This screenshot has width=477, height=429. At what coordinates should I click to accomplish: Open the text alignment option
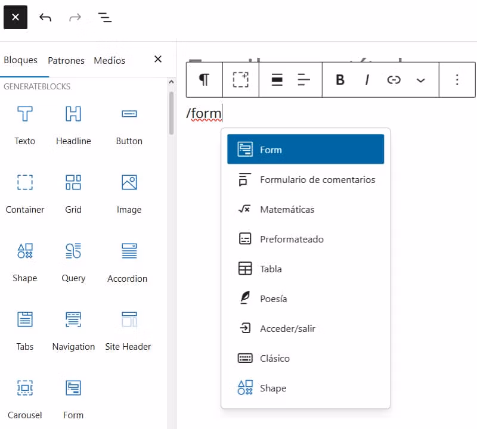[303, 80]
